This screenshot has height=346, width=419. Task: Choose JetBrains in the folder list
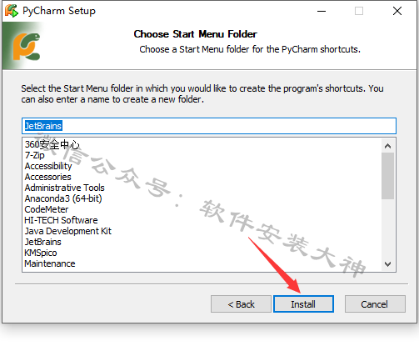[42, 242]
